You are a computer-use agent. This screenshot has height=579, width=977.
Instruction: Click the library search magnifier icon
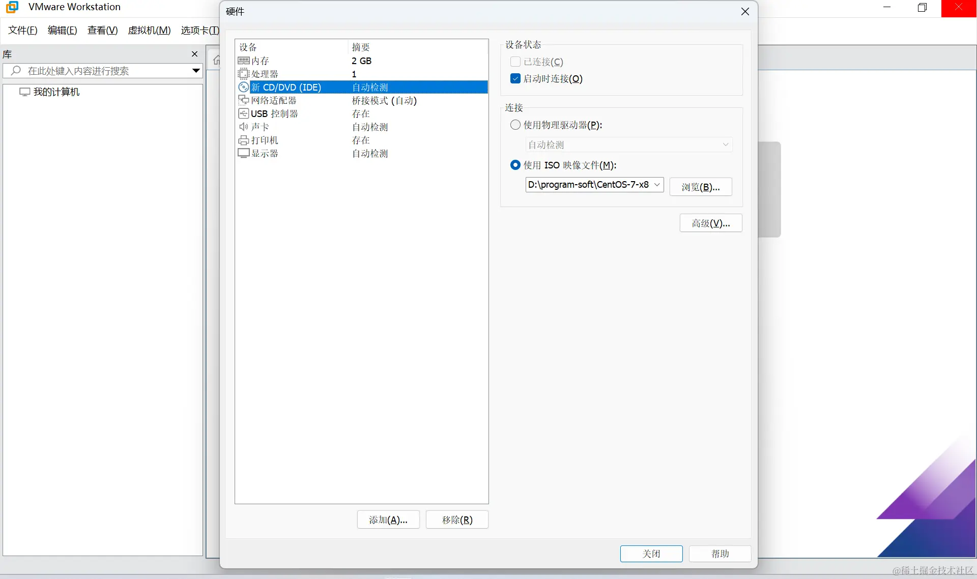click(x=16, y=71)
